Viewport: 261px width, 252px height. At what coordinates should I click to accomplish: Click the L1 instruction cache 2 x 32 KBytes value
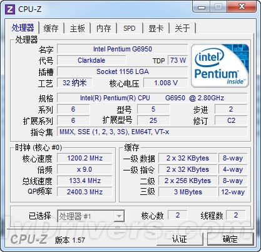[x=188, y=169]
